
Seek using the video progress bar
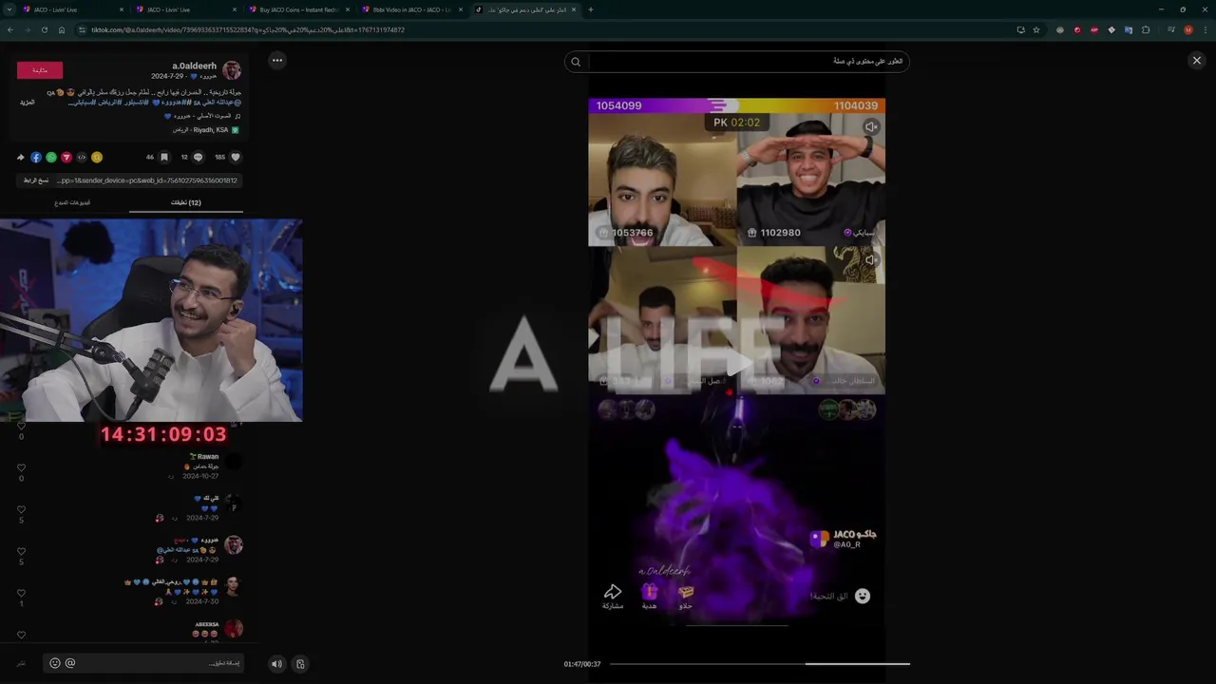[760, 664]
